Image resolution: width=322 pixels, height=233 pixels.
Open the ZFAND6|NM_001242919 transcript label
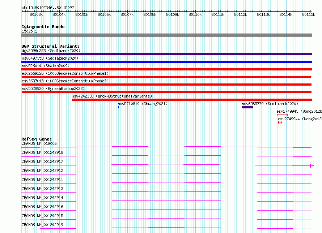click(42, 225)
